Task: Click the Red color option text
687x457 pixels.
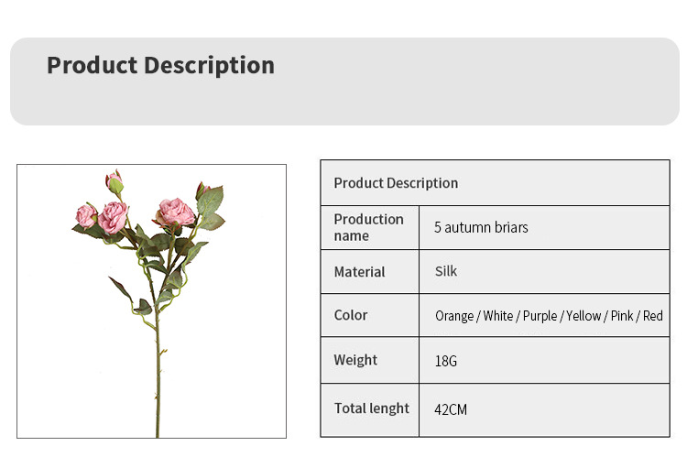Action: [652, 316]
